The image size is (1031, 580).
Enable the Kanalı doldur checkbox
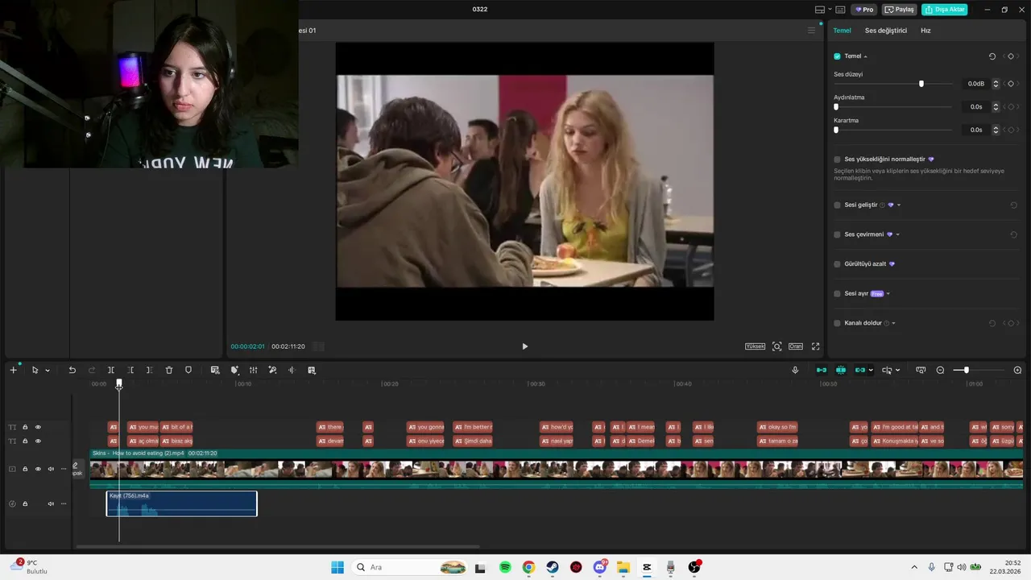tap(837, 323)
